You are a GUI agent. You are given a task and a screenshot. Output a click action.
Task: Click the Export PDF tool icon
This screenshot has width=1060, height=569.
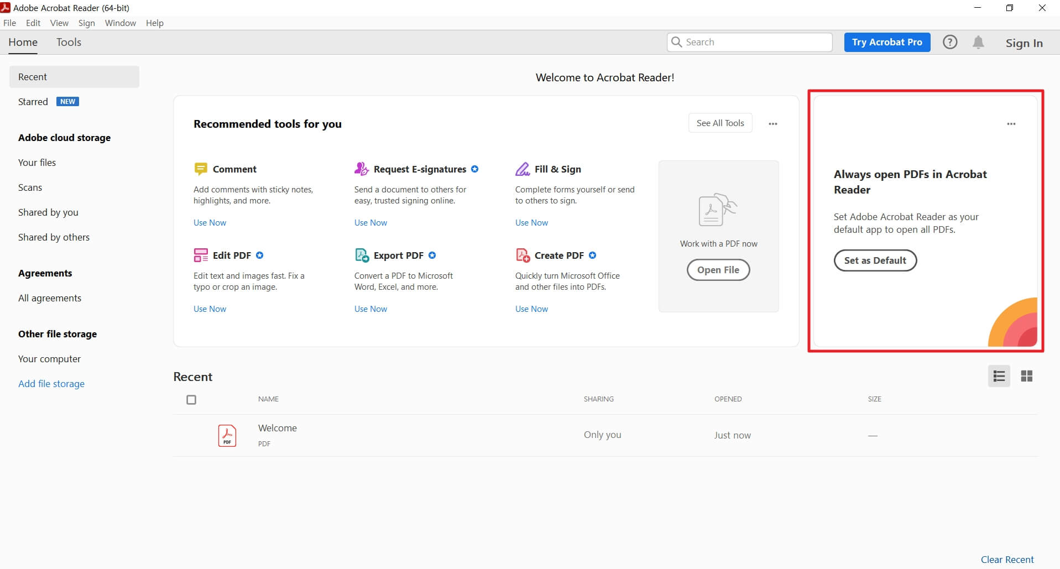click(x=362, y=255)
